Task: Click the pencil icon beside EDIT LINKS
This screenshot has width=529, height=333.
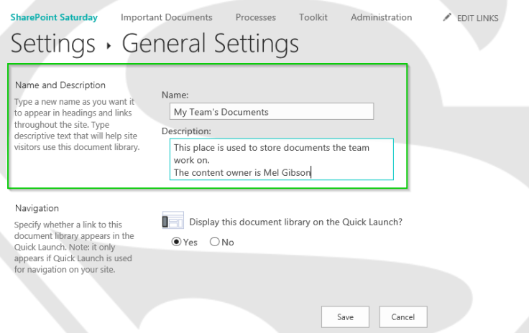Action: [447, 17]
